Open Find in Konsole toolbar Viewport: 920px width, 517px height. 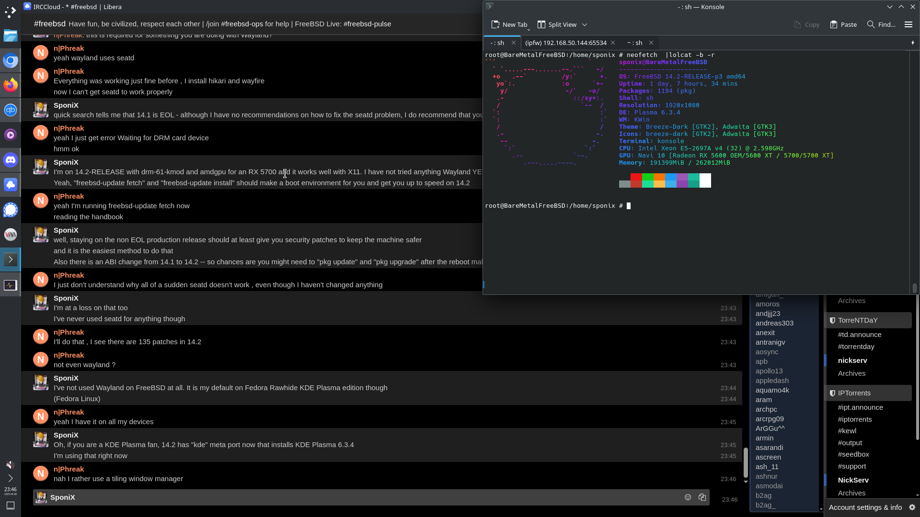point(881,24)
